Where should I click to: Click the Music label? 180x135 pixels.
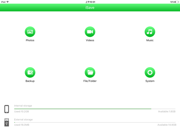tap(150, 40)
